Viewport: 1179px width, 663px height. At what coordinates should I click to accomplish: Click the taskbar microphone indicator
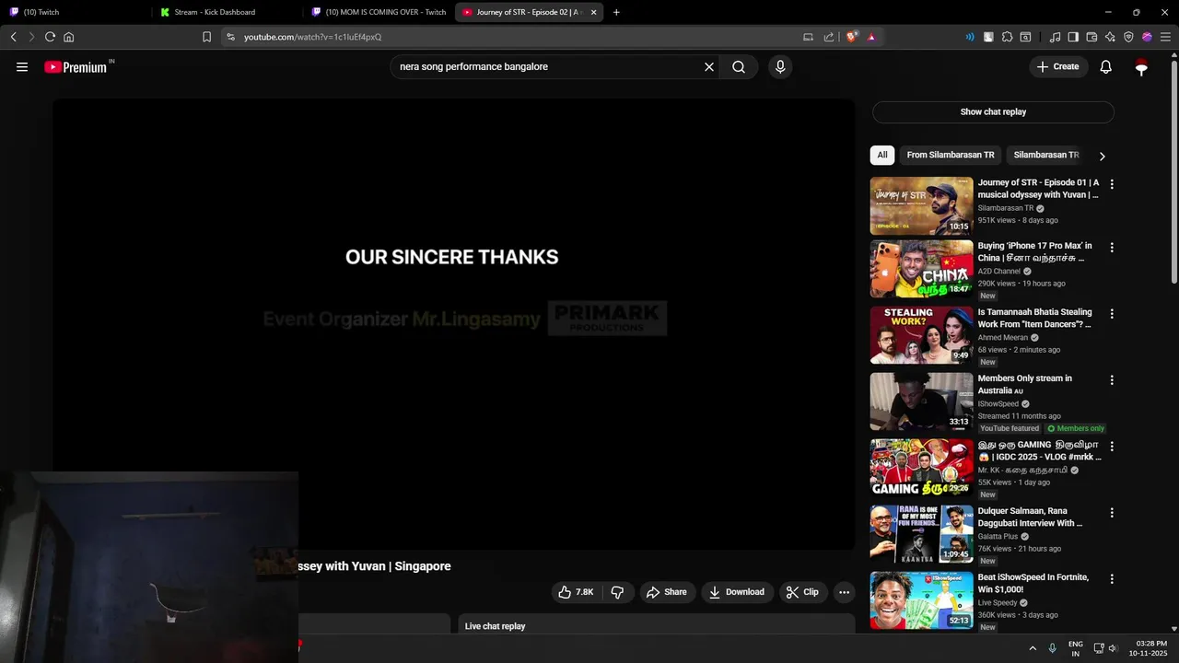[1052, 648]
